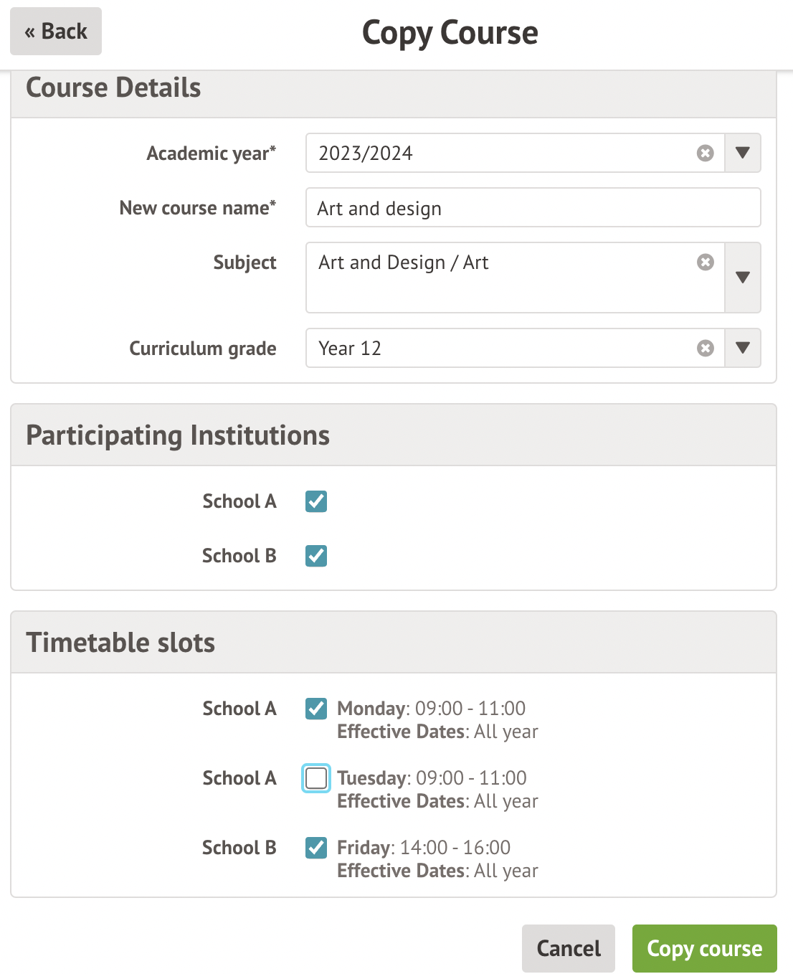793x974 pixels.
Task: Go back using the Back button
Action: (x=56, y=32)
